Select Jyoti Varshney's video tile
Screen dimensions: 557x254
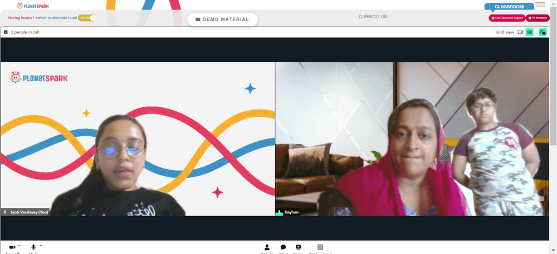[x=138, y=139]
